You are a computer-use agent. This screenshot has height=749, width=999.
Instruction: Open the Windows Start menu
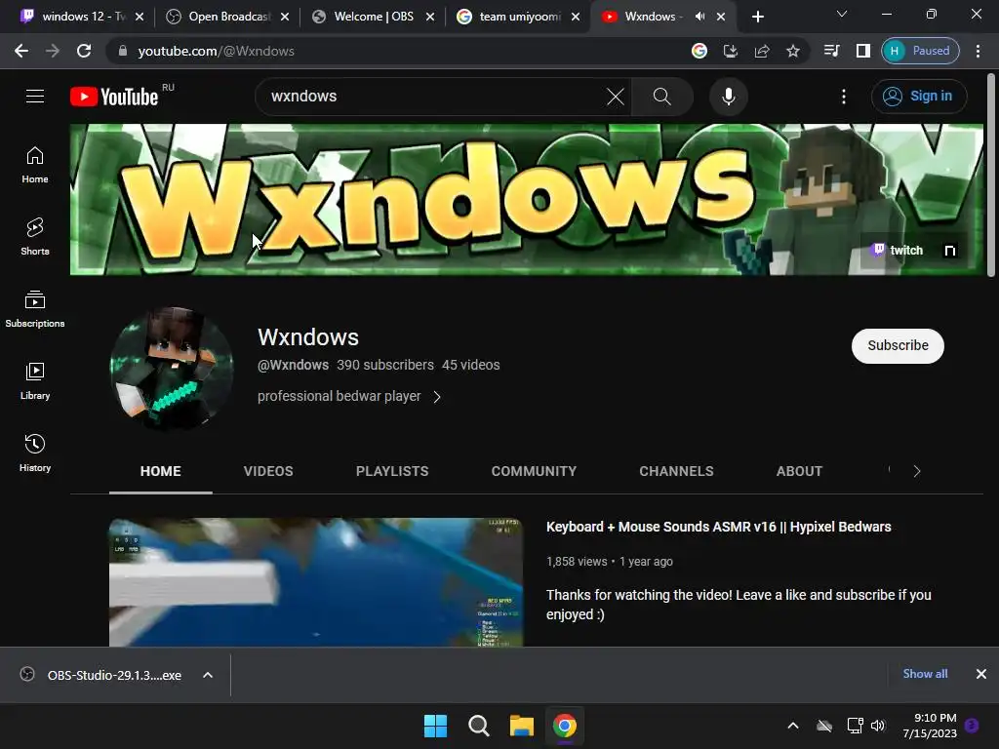436,726
